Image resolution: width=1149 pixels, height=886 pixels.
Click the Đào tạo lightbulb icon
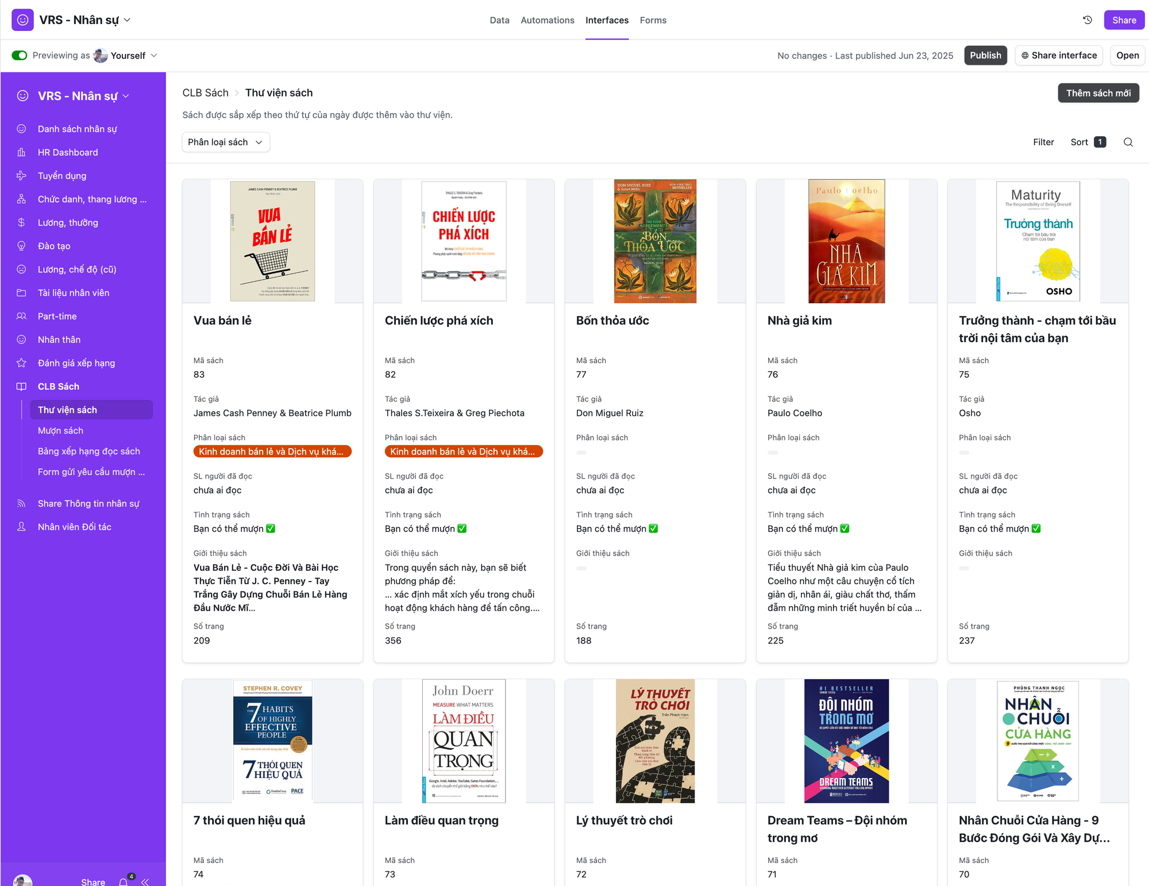click(21, 246)
